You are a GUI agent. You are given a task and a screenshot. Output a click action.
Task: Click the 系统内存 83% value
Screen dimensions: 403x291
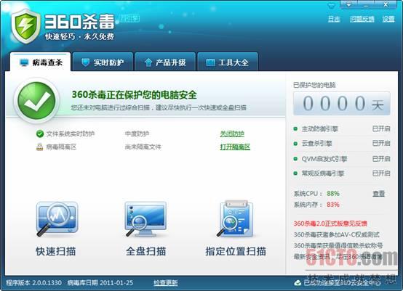333,205
